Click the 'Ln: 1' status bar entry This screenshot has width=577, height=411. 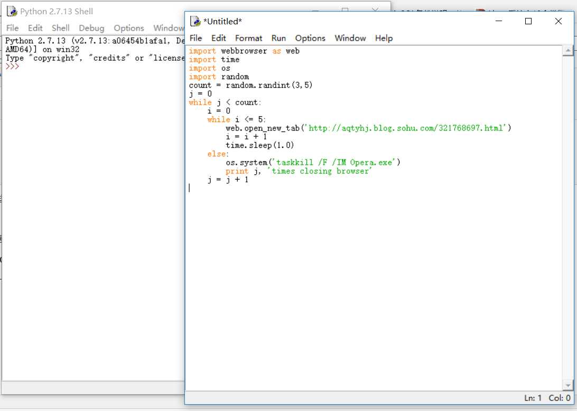pyautogui.click(x=533, y=398)
